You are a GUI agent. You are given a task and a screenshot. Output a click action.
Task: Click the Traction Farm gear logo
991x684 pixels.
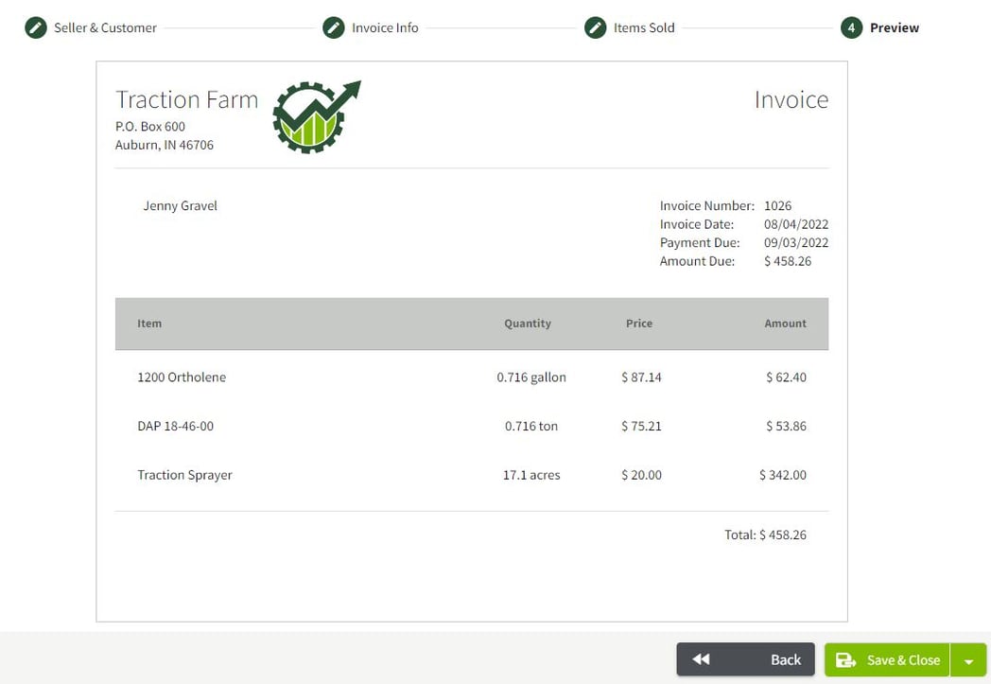pyautogui.click(x=312, y=116)
